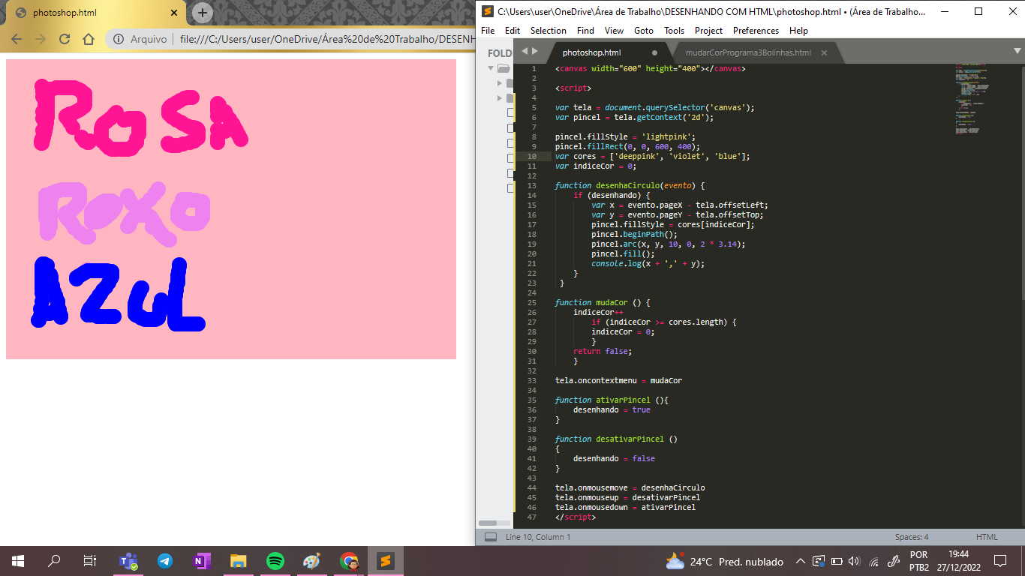Open Spotify from taskbar

click(275, 561)
